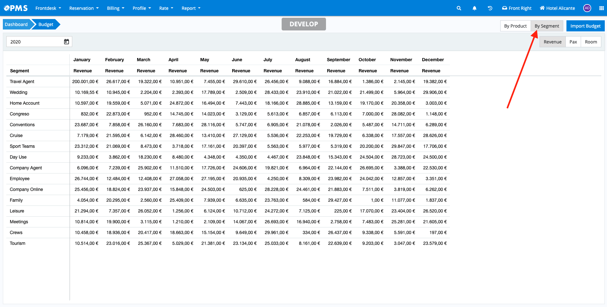Open the Report menu
The image size is (607, 307).
click(191, 8)
